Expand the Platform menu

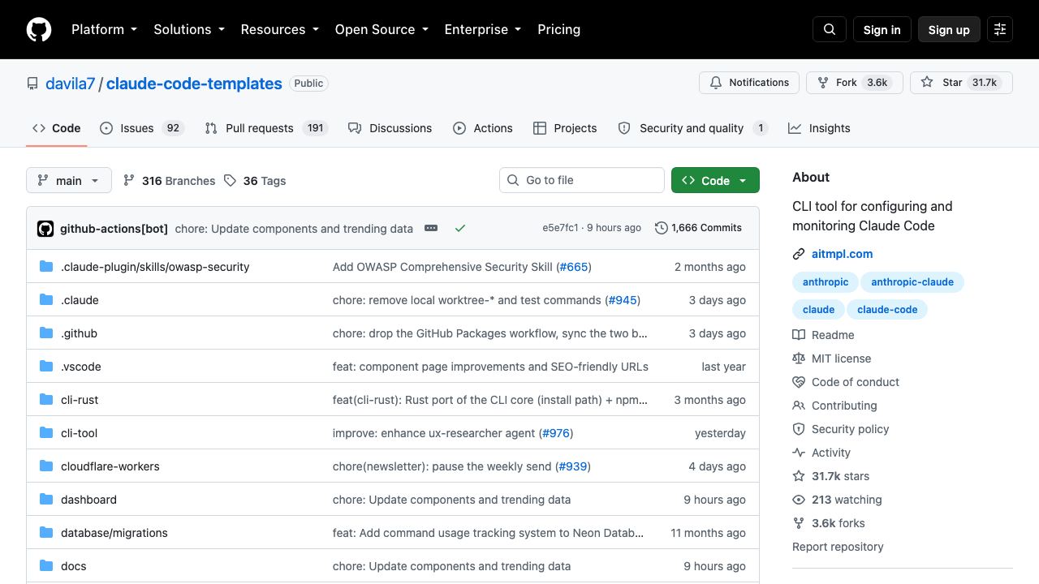tap(104, 29)
